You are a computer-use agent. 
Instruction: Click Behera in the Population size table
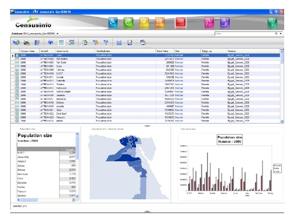[21, 170]
